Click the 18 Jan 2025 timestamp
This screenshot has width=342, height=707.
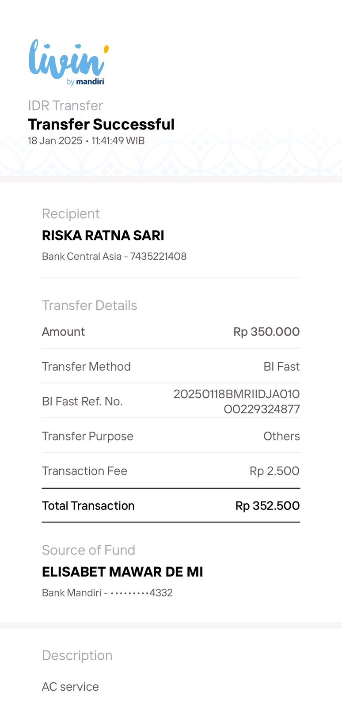click(86, 141)
